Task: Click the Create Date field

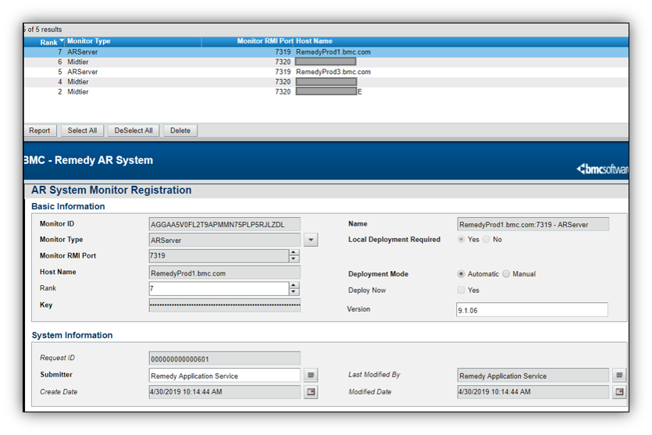Action: [x=225, y=392]
